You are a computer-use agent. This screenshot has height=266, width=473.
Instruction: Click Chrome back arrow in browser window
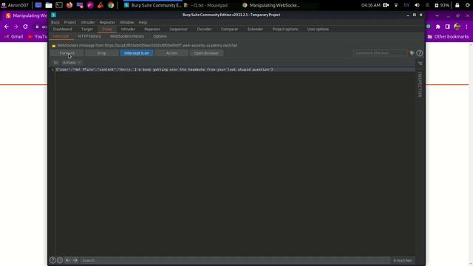pos(7,27)
